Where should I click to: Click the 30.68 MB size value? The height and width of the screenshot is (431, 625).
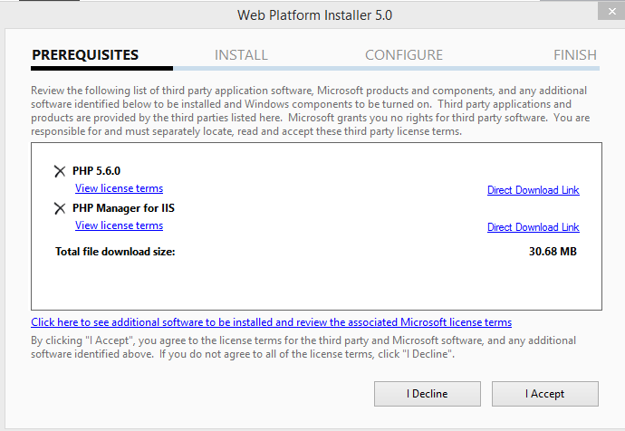pos(553,252)
